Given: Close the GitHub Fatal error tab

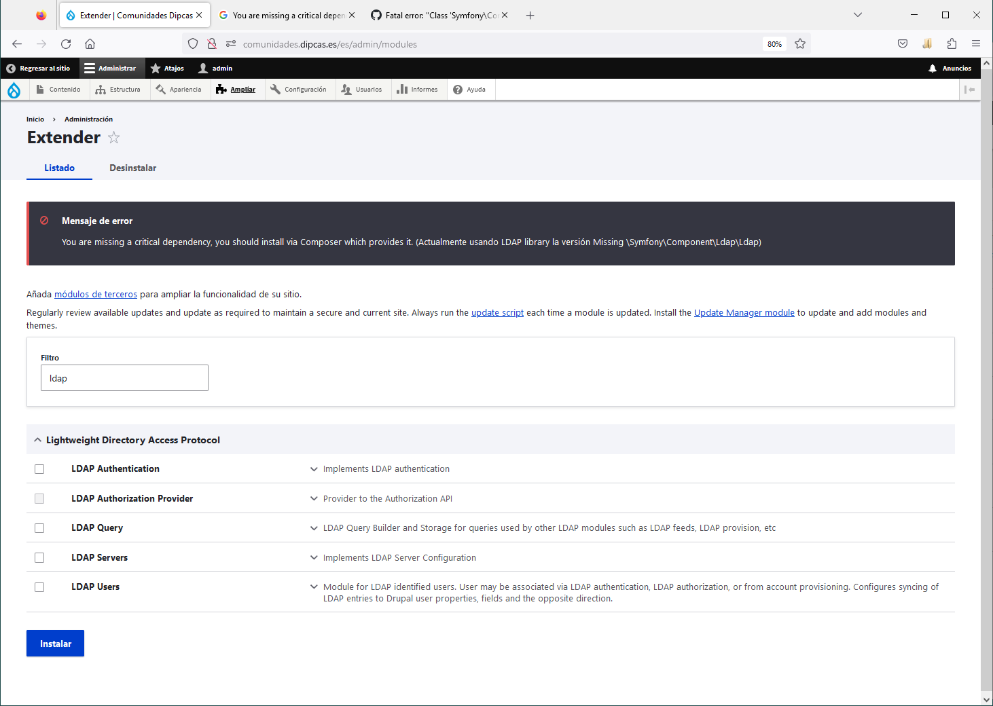Looking at the screenshot, I should pyautogui.click(x=505, y=16).
